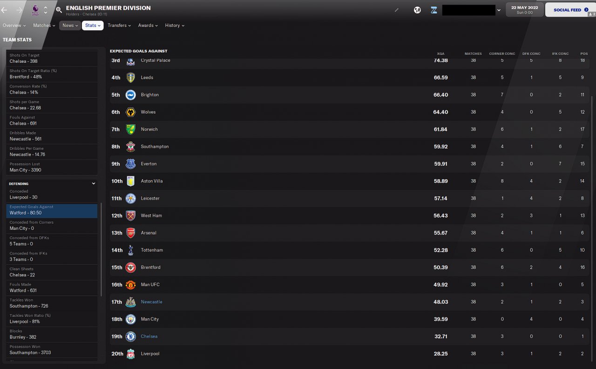Click the 22 May 2022 date button
Screen dimensions: 596x369
point(525,10)
